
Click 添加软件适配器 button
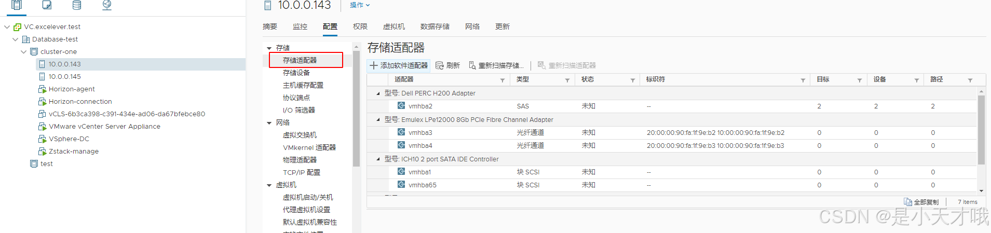[x=399, y=65]
